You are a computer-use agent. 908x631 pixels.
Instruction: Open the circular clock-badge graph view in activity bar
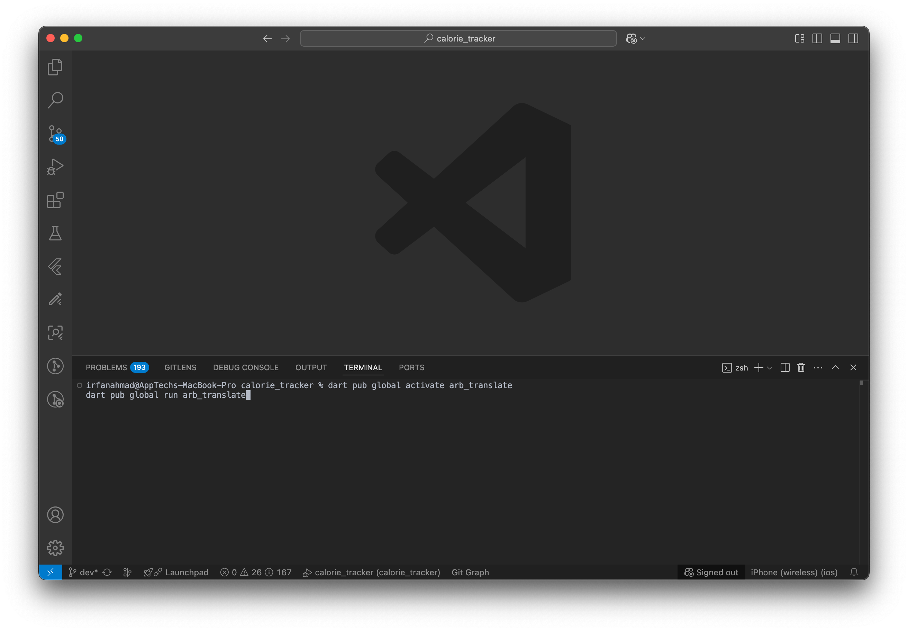[x=55, y=399]
